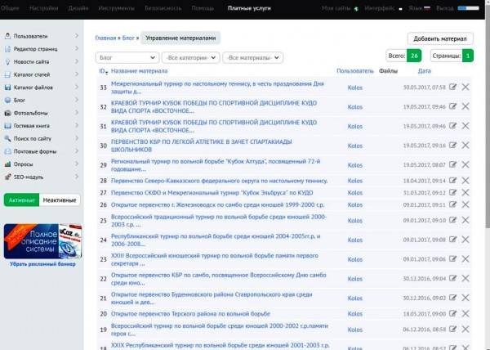Viewport: 490px width, 350px height.
Task: Sort by Дата column header
Action: [x=424, y=71]
